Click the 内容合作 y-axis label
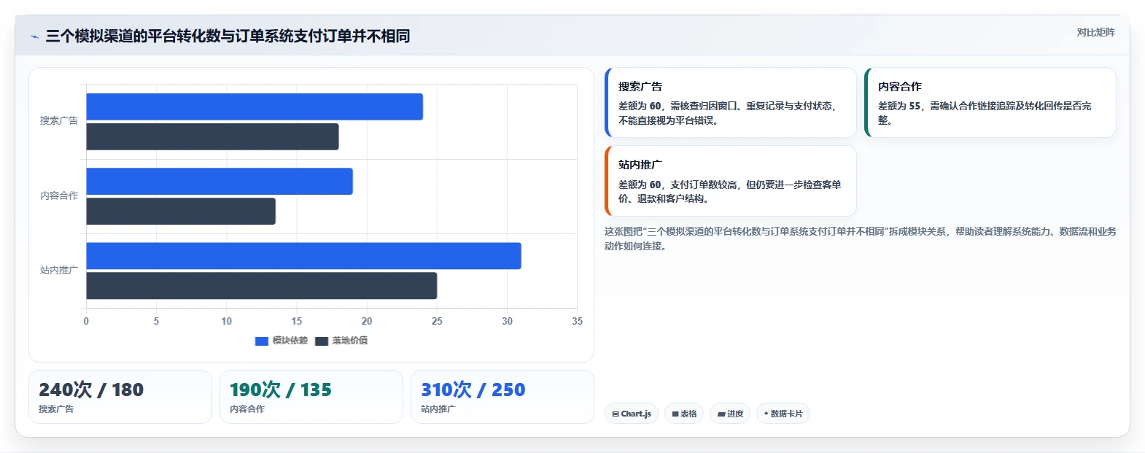Image resolution: width=1145 pixels, height=453 pixels. (59, 196)
